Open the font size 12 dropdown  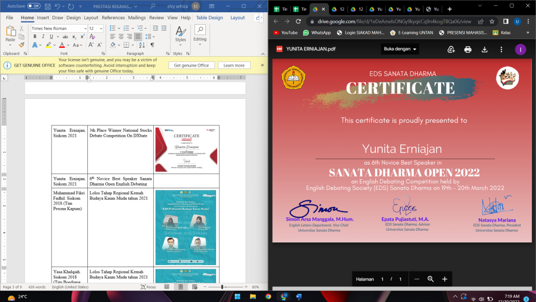[101, 28]
